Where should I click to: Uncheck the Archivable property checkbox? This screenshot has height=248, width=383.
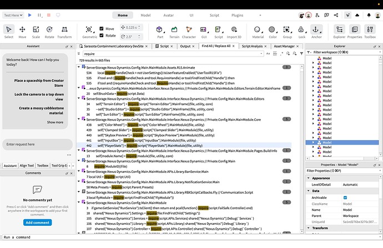345,198
